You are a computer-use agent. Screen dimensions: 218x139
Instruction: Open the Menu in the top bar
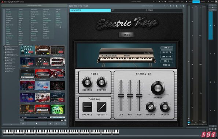tap(212, 2)
